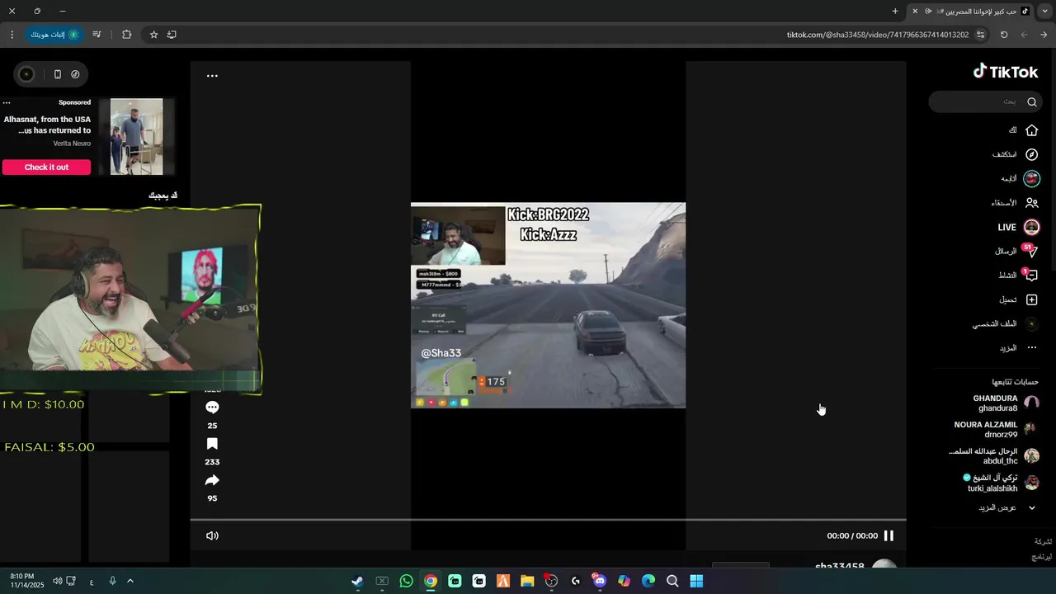Open a new Chrome tab

coord(895,12)
